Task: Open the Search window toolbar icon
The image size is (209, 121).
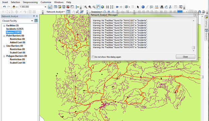Action: (64, 7)
